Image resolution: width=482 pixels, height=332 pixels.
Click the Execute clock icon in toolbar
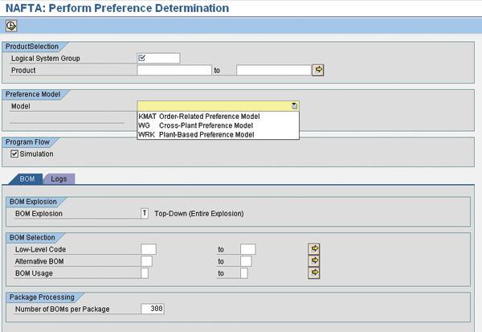click(x=11, y=26)
